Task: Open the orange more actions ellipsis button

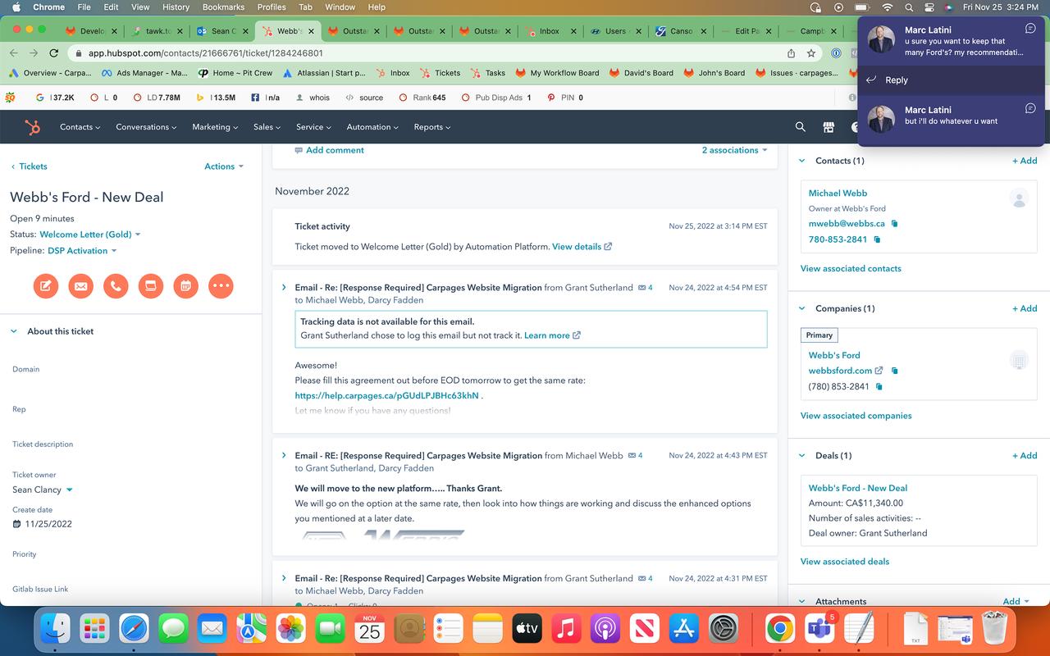Action: tap(221, 286)
